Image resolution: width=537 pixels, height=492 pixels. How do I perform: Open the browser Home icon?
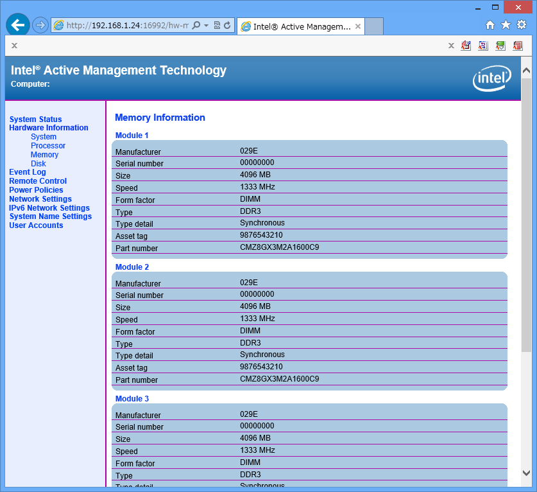click(x=490, y=25)
